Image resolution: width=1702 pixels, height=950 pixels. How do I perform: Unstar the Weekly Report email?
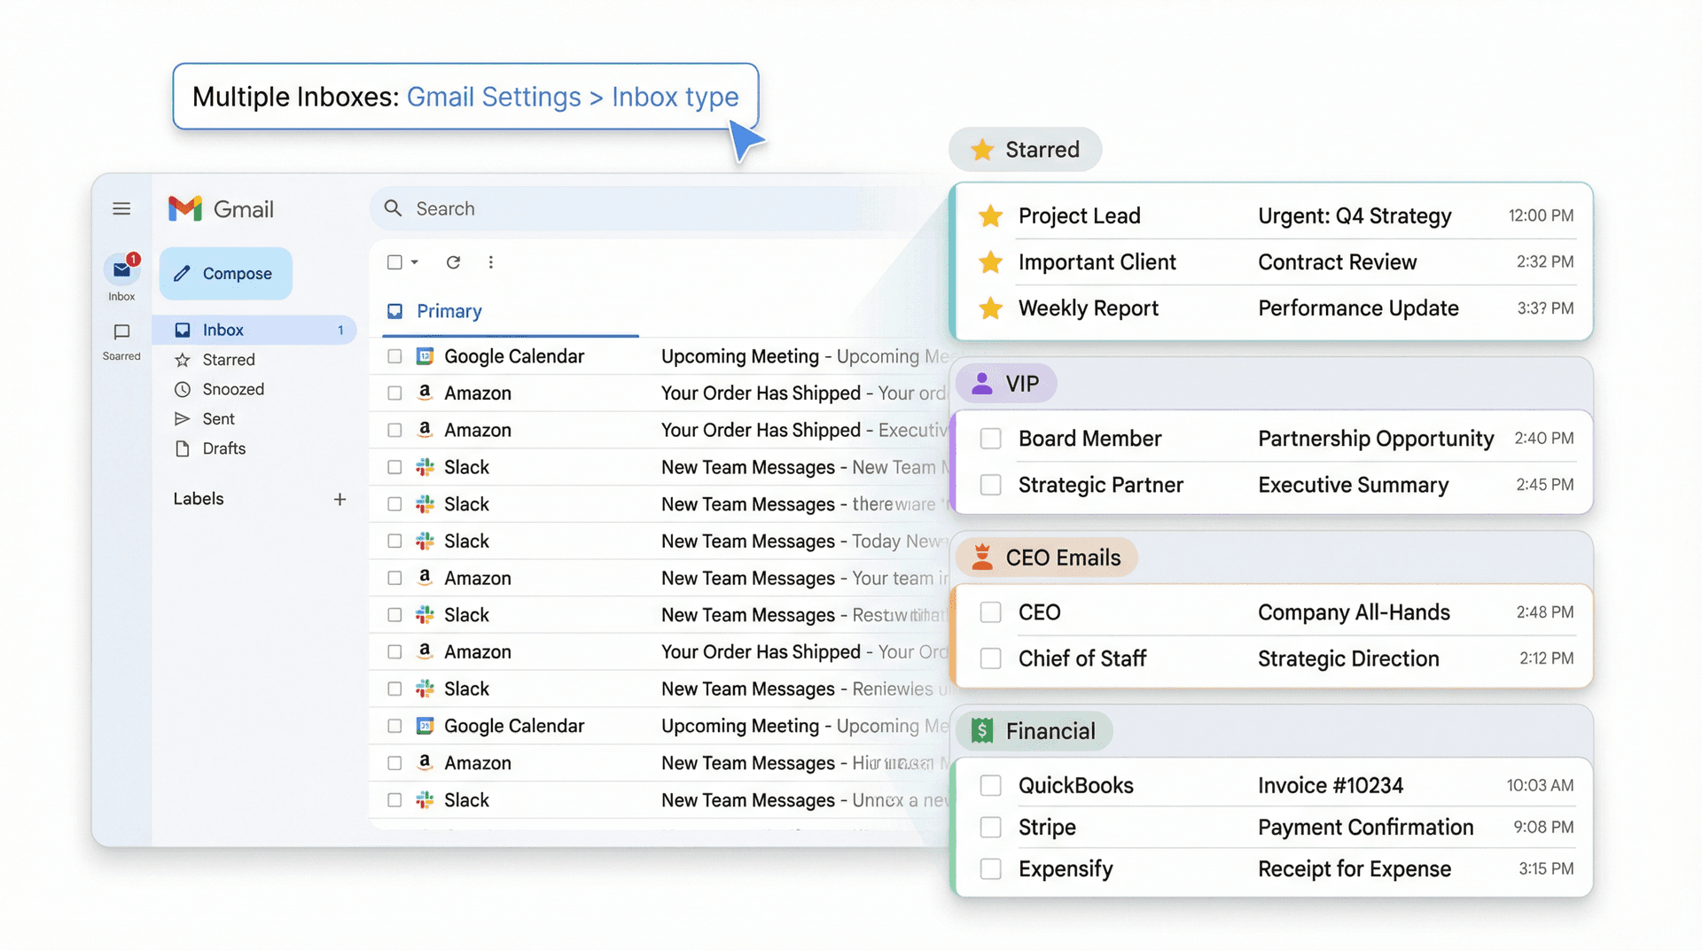pyautogui.click(x=990, y=308)
